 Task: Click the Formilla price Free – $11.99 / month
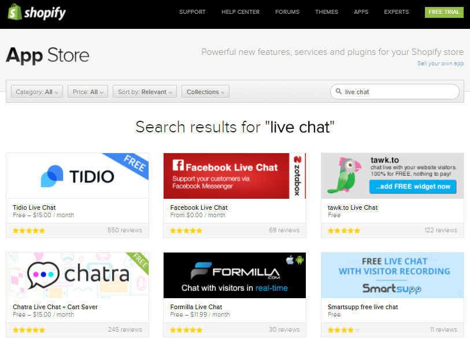[200, 315]
